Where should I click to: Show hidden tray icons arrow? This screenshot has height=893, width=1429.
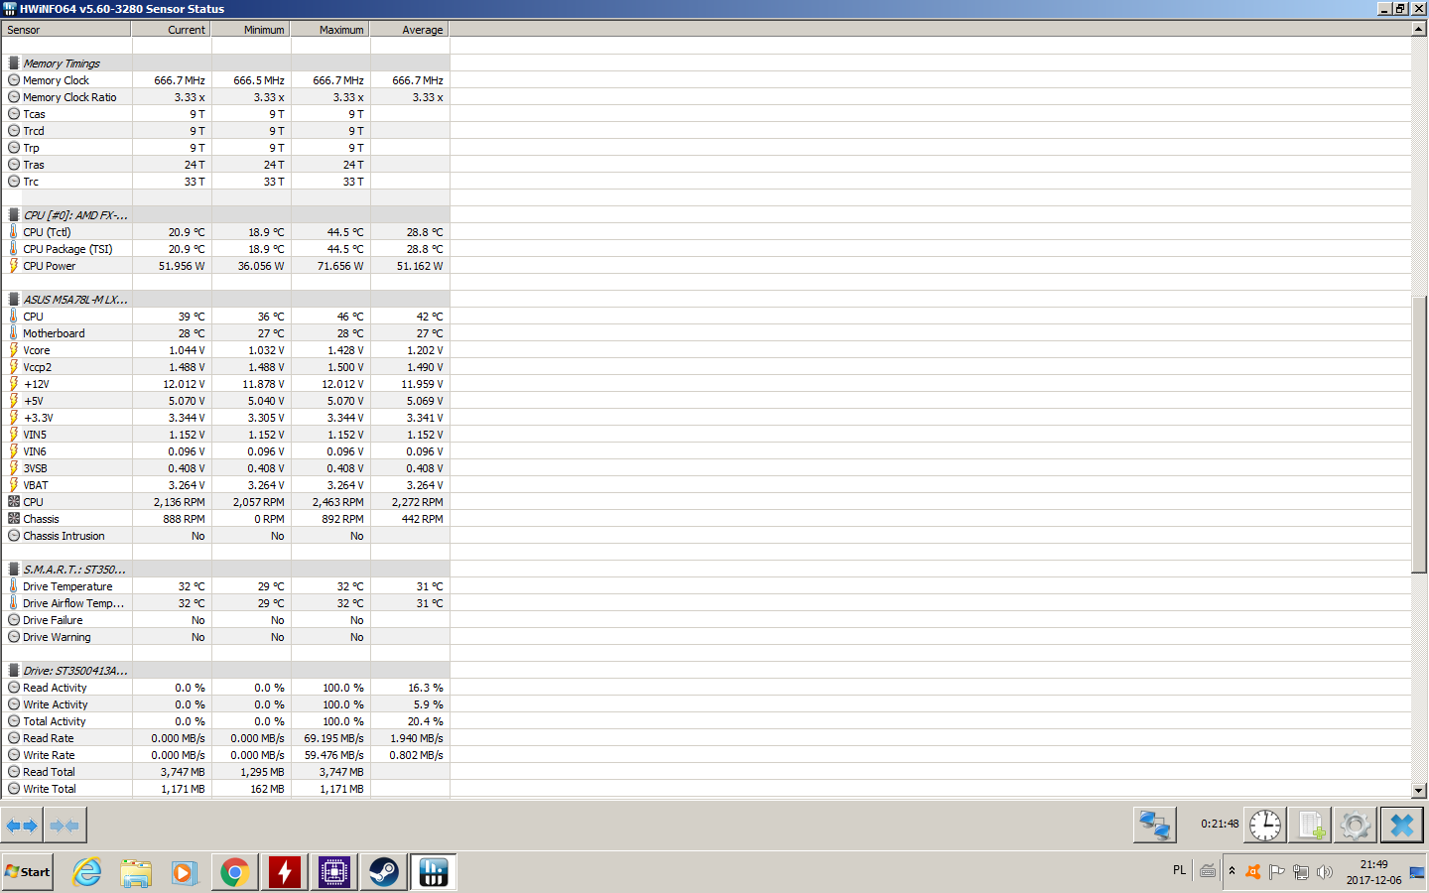tap(1233, 871)
